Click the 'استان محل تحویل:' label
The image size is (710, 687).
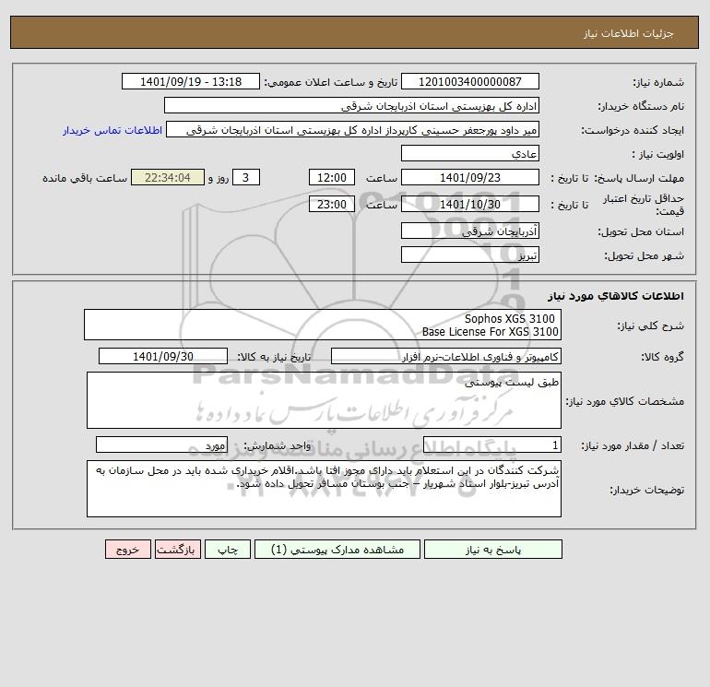tap(641, 231)
